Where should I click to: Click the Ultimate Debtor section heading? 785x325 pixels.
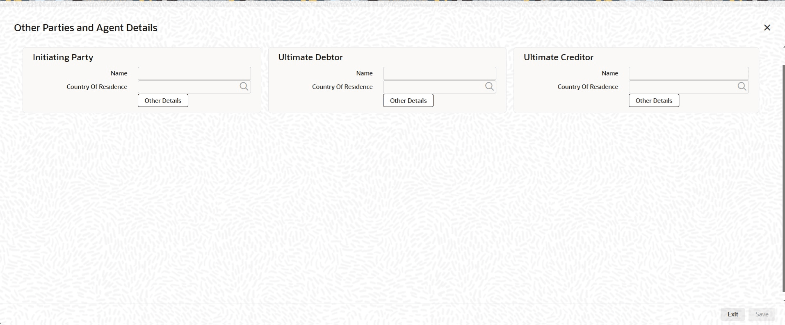[x=310, y=57]
